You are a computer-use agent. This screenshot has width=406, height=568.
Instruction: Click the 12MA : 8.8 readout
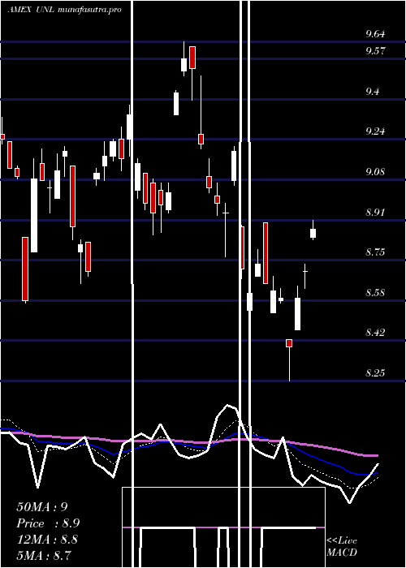point(47,540)
